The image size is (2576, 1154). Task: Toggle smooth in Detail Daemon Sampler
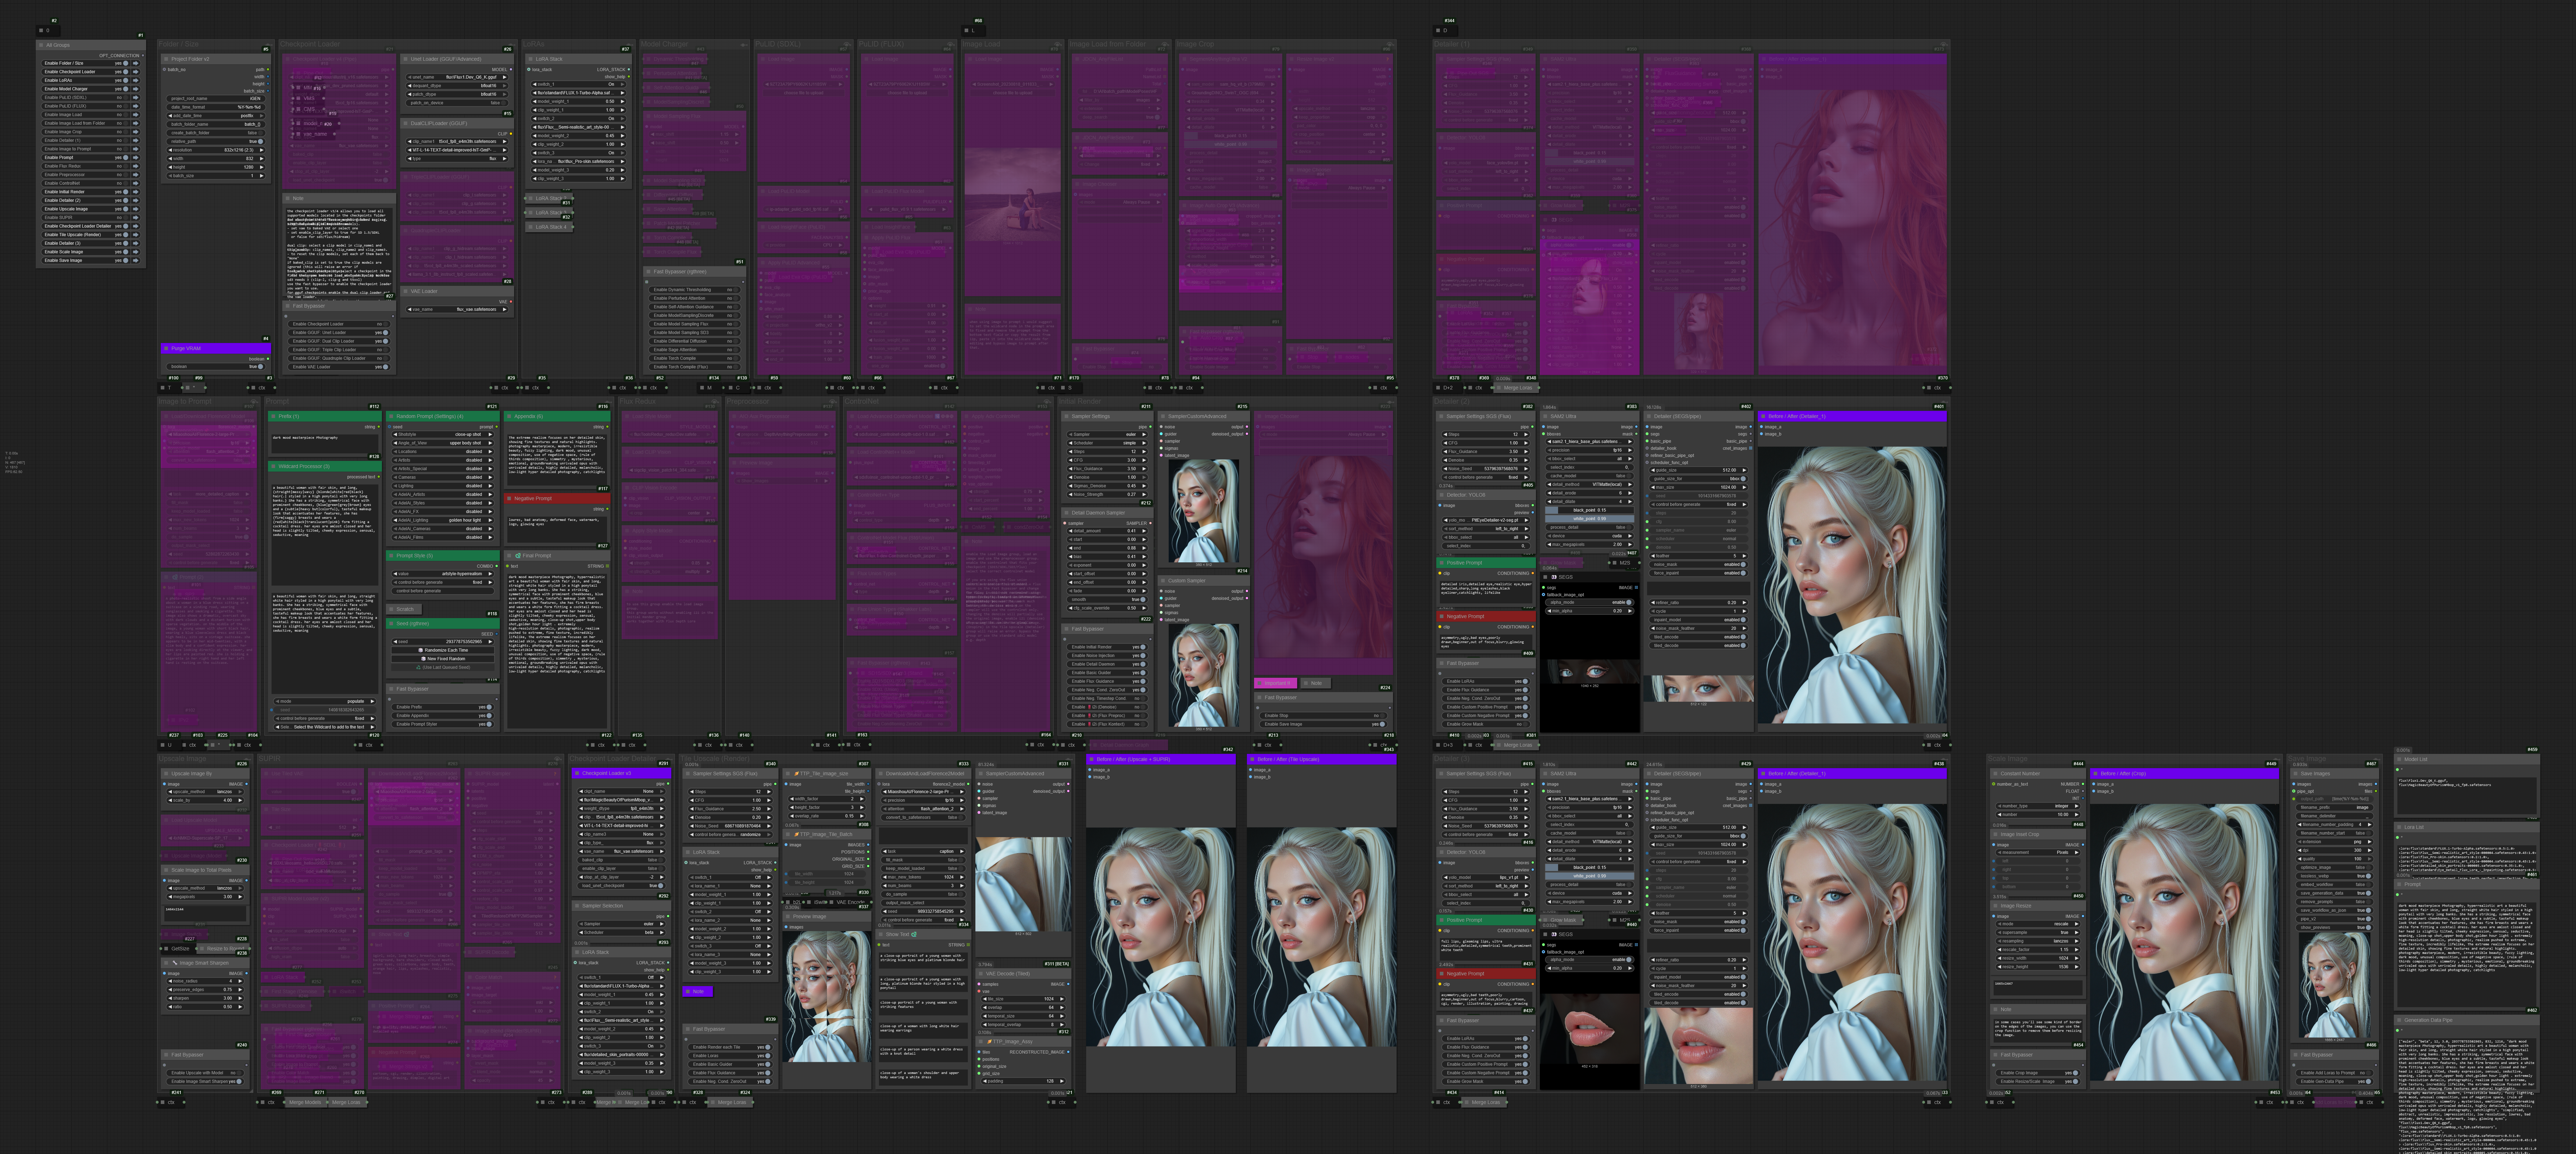tap(1143, 599)
